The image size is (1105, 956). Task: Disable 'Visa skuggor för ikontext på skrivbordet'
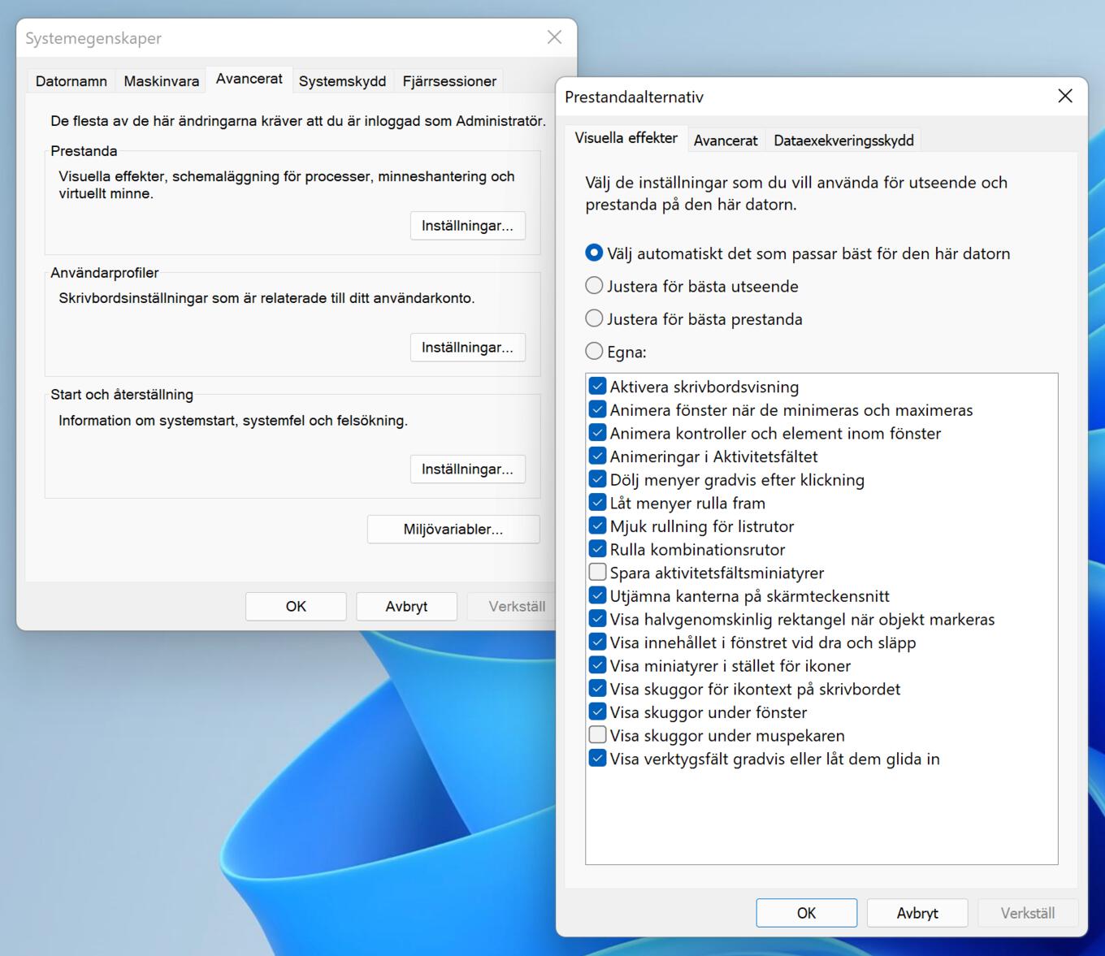pyautogui.click(x=597, y=689)
